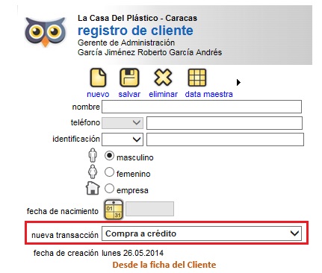Viewport: 322px width, 273px height.
Task: Click the house icon beside empresa
Action: click(x=93, y=188)
